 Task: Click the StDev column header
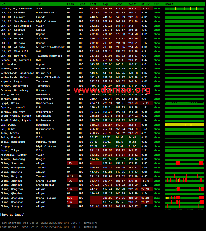coord(145,4)
